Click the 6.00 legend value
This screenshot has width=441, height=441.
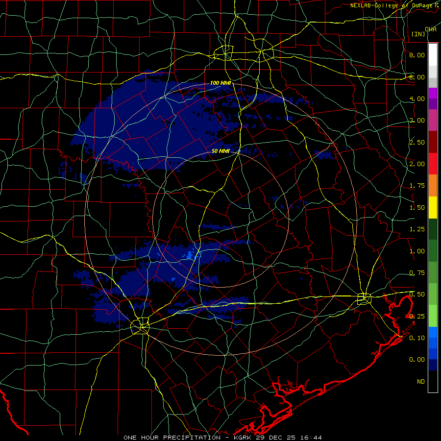tap(417, 77)
